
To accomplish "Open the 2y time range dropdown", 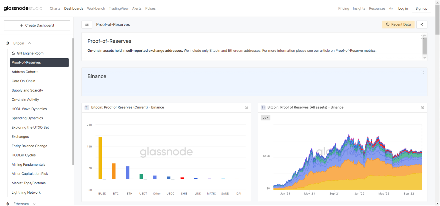I will pyautogui.click(x=265, y=118).
